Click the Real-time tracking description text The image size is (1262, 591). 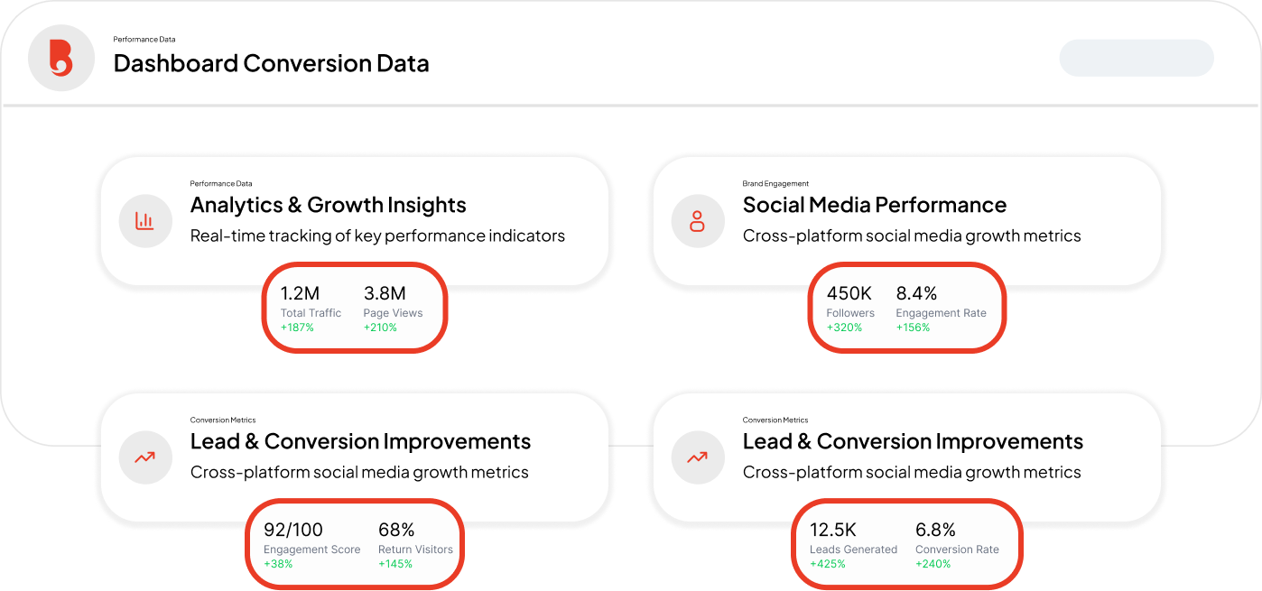point(377,236)
